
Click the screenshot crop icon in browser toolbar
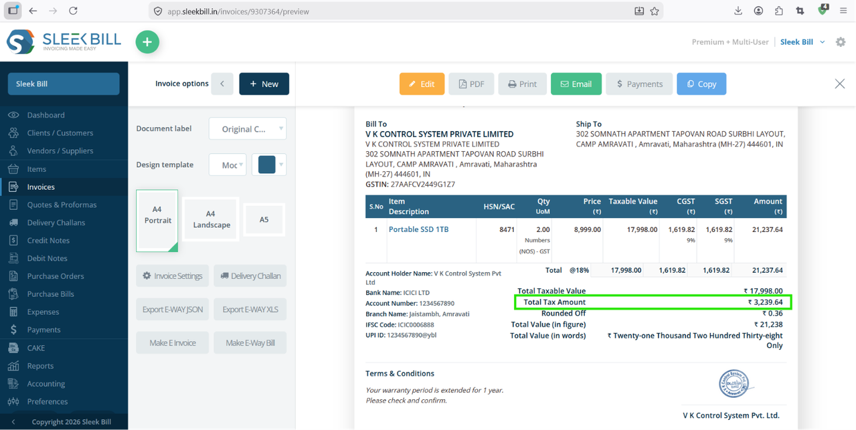coord(800,11)
